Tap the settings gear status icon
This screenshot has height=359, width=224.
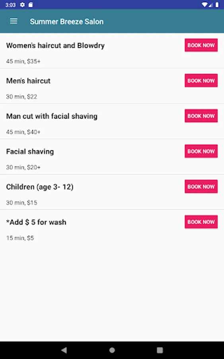tap(22, 4)
